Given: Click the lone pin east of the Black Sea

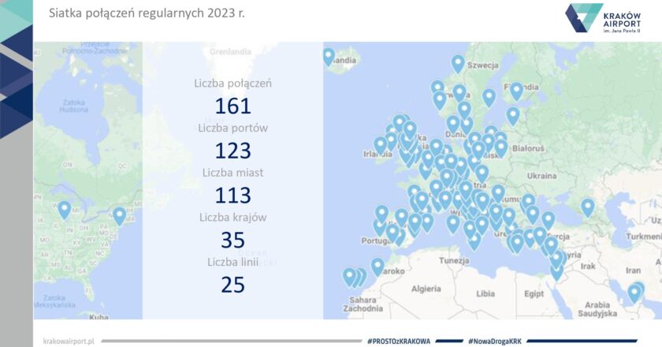Looking at the screenshot, I should 587,207.
